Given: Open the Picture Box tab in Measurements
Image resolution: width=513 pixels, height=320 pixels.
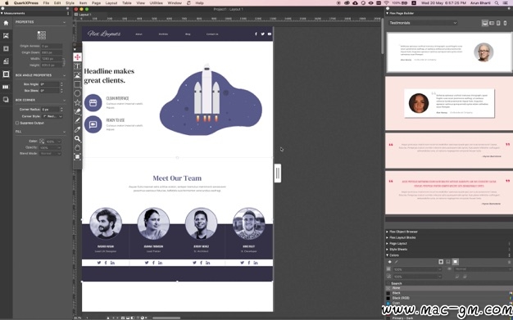Looking at the screenshot, I should click(6, 36).
